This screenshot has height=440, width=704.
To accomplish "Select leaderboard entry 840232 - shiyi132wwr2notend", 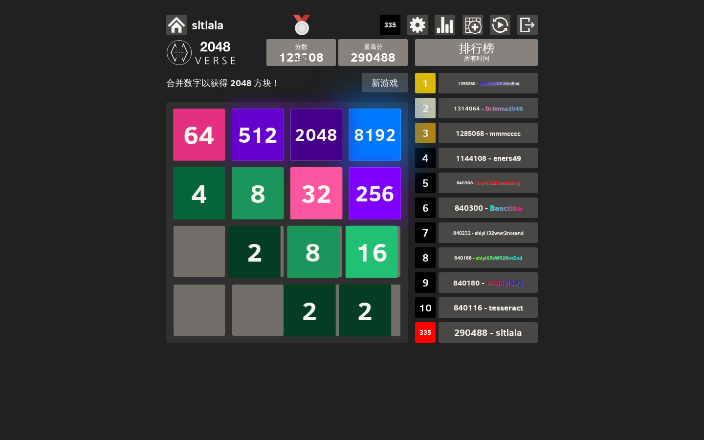I will [x=488, y=233].
